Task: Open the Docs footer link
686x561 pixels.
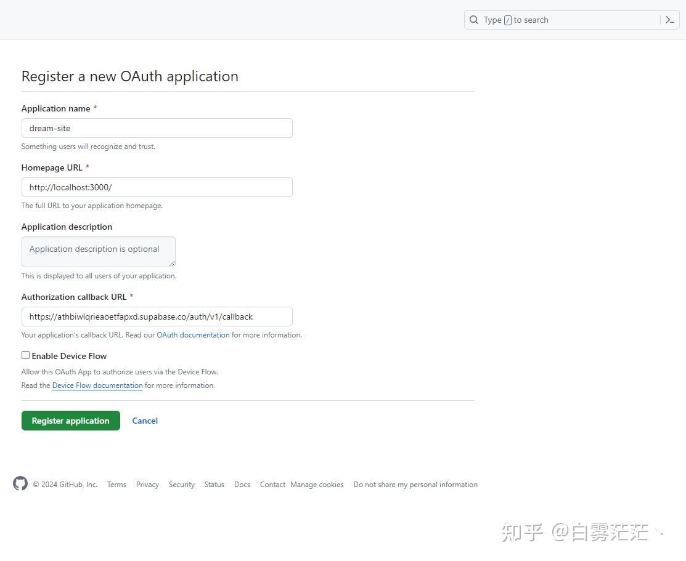Action: click(242, 485)
